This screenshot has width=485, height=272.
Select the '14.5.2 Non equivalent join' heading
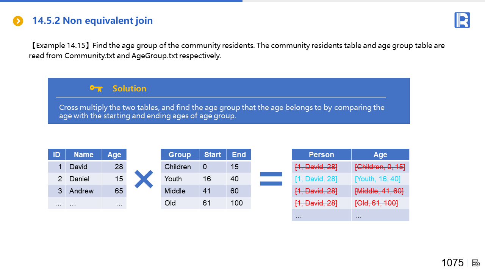coord(92,20)
